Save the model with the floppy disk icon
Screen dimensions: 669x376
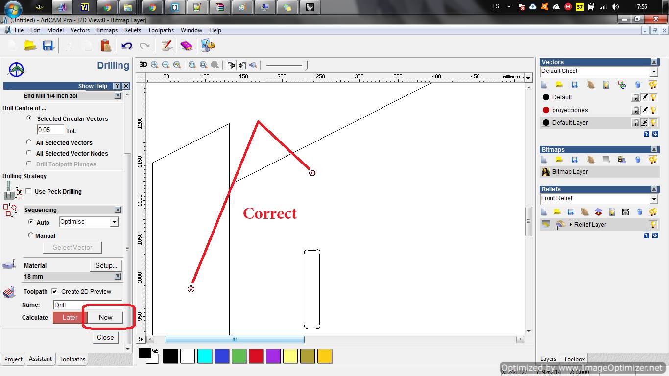[x=48, y=46]
